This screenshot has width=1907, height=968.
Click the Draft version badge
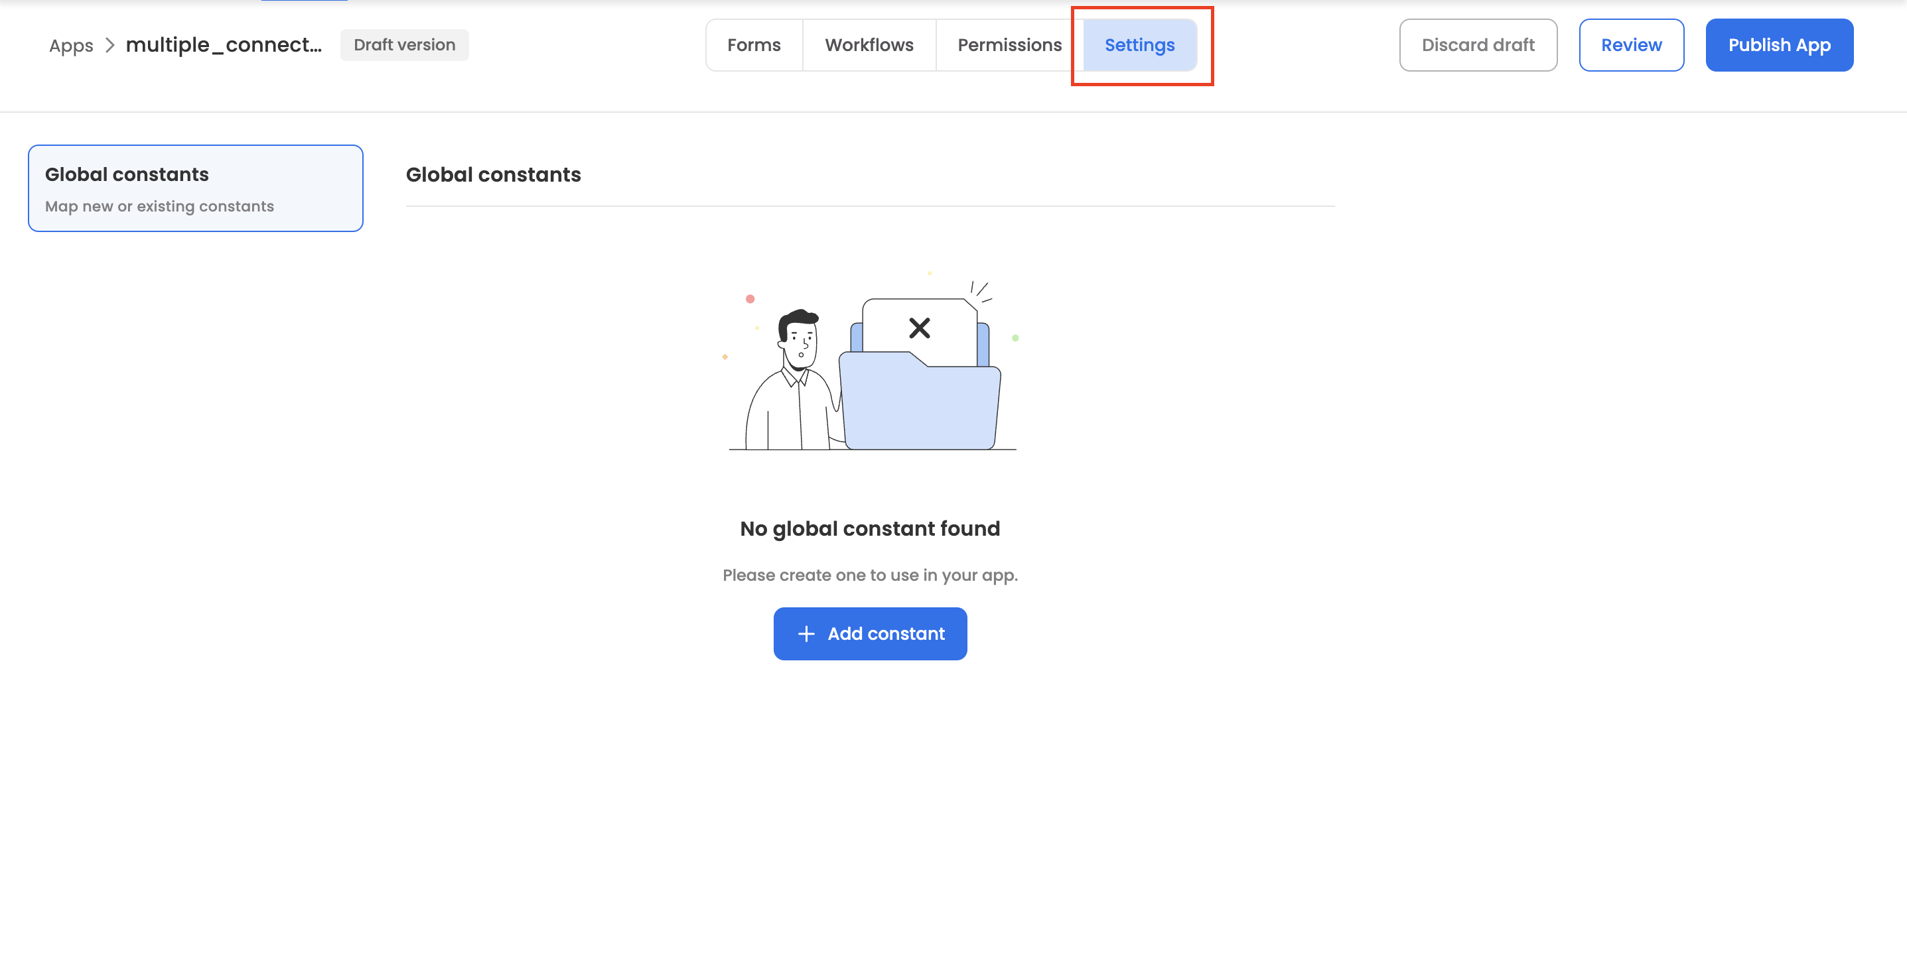[404, 45]
